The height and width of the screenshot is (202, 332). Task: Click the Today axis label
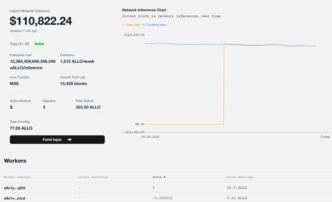325,137
